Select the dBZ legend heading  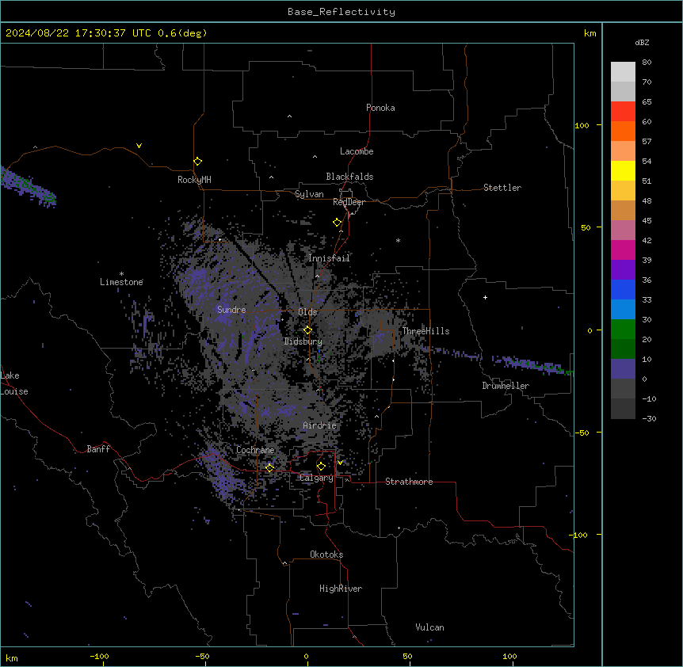(642, 42)
